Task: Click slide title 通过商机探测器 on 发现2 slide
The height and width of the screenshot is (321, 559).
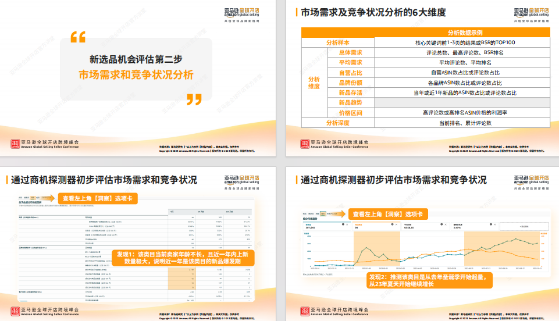Action: point(393,180)
